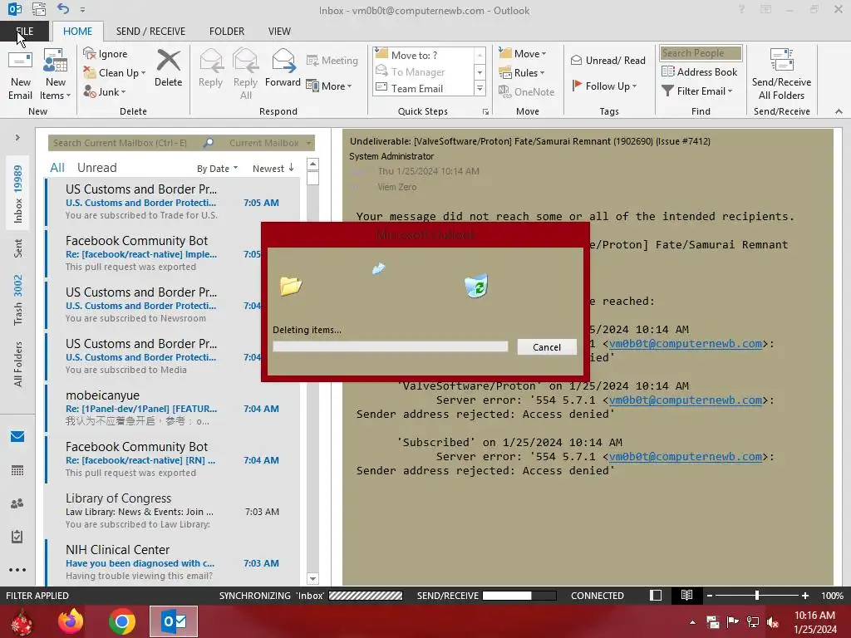
Task: Switch to SEND / RECEIVE tab
Action: [x=150, y=31]
